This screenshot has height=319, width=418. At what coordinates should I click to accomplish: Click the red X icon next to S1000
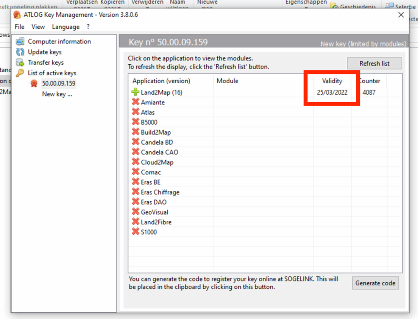(x=136, y=232)
